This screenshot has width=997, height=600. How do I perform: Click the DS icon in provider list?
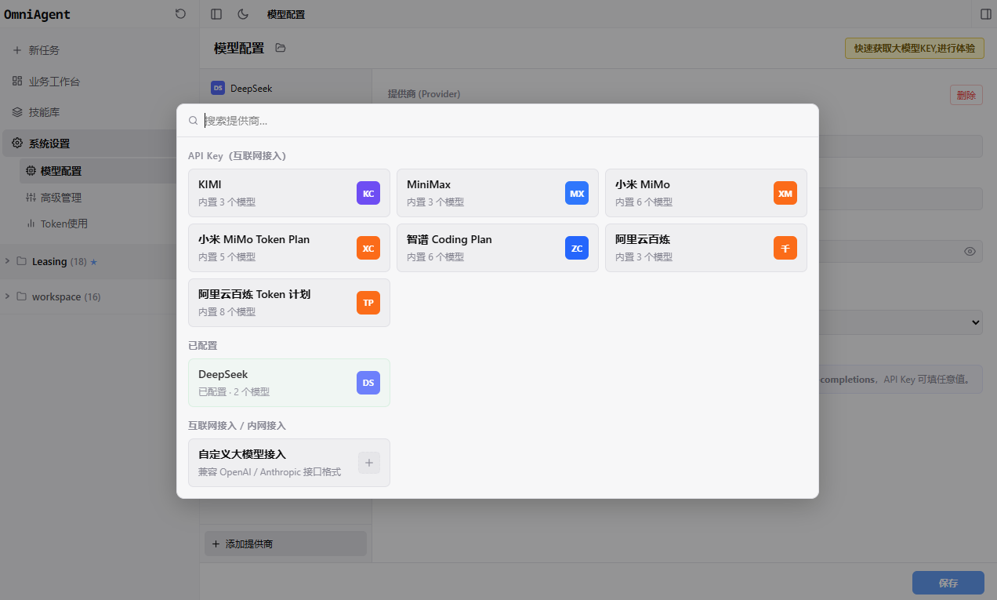(218, 88)
